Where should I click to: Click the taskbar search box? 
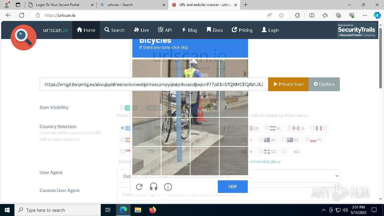(58, 210)
